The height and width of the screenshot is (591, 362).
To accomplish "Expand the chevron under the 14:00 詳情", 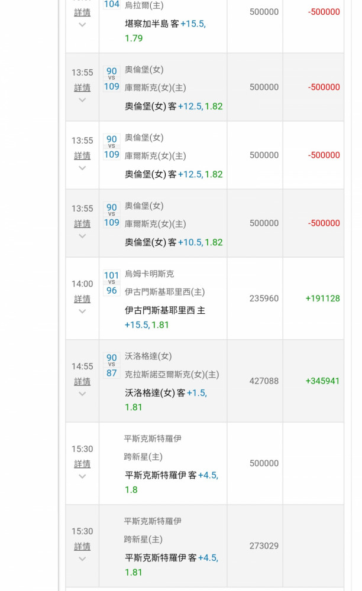I will [82, 311].
